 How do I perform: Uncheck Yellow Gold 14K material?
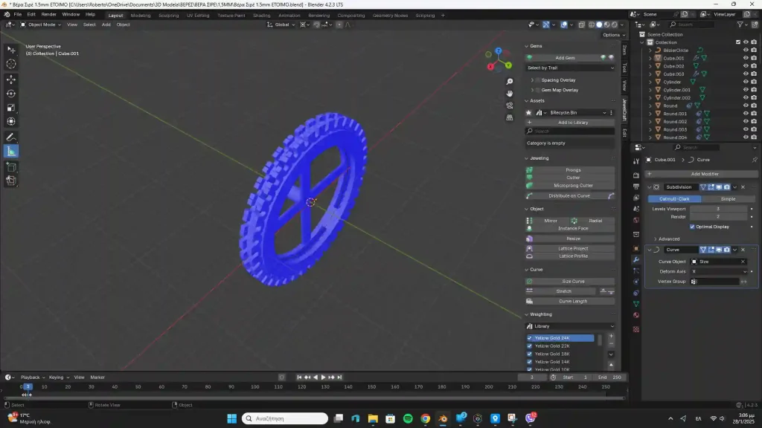coord(530,362)
